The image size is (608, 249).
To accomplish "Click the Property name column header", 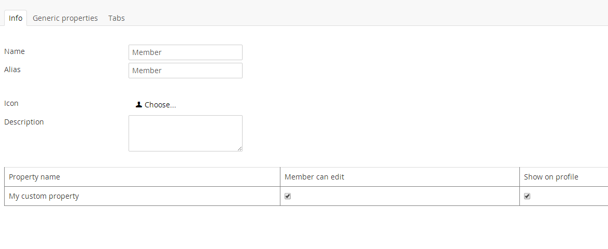I will click(35, 177).
